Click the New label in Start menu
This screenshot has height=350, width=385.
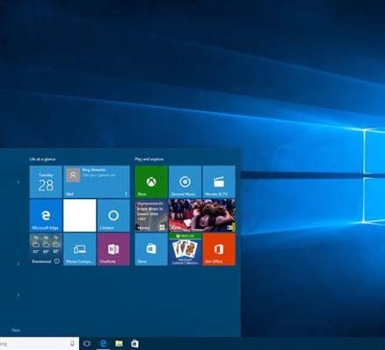(x=16, y=330)
